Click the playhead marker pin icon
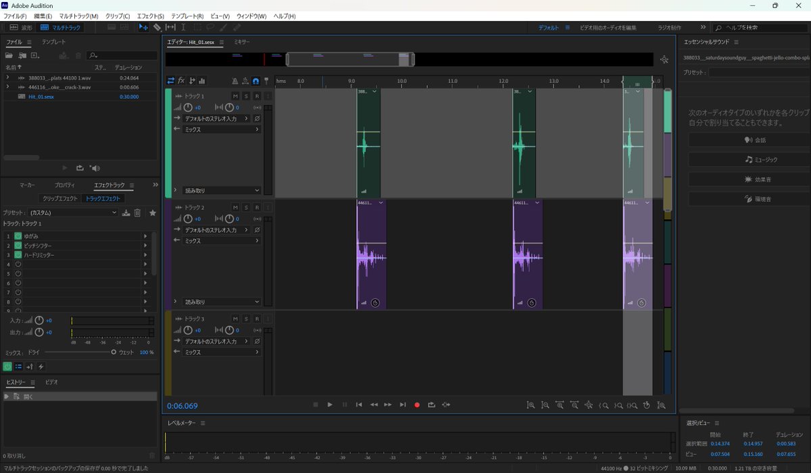This screenshot has height=473, width=811. pyautogui.click(x=266, y=81)
